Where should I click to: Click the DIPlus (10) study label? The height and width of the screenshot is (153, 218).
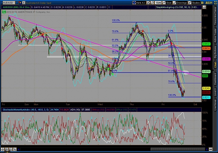[122, 110]
